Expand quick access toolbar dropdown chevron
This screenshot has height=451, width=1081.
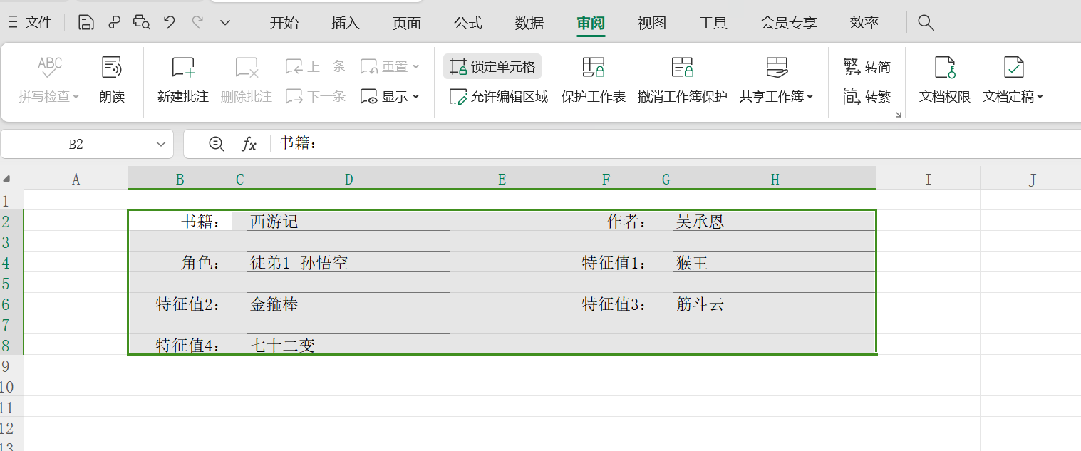(x=225, y=23)
